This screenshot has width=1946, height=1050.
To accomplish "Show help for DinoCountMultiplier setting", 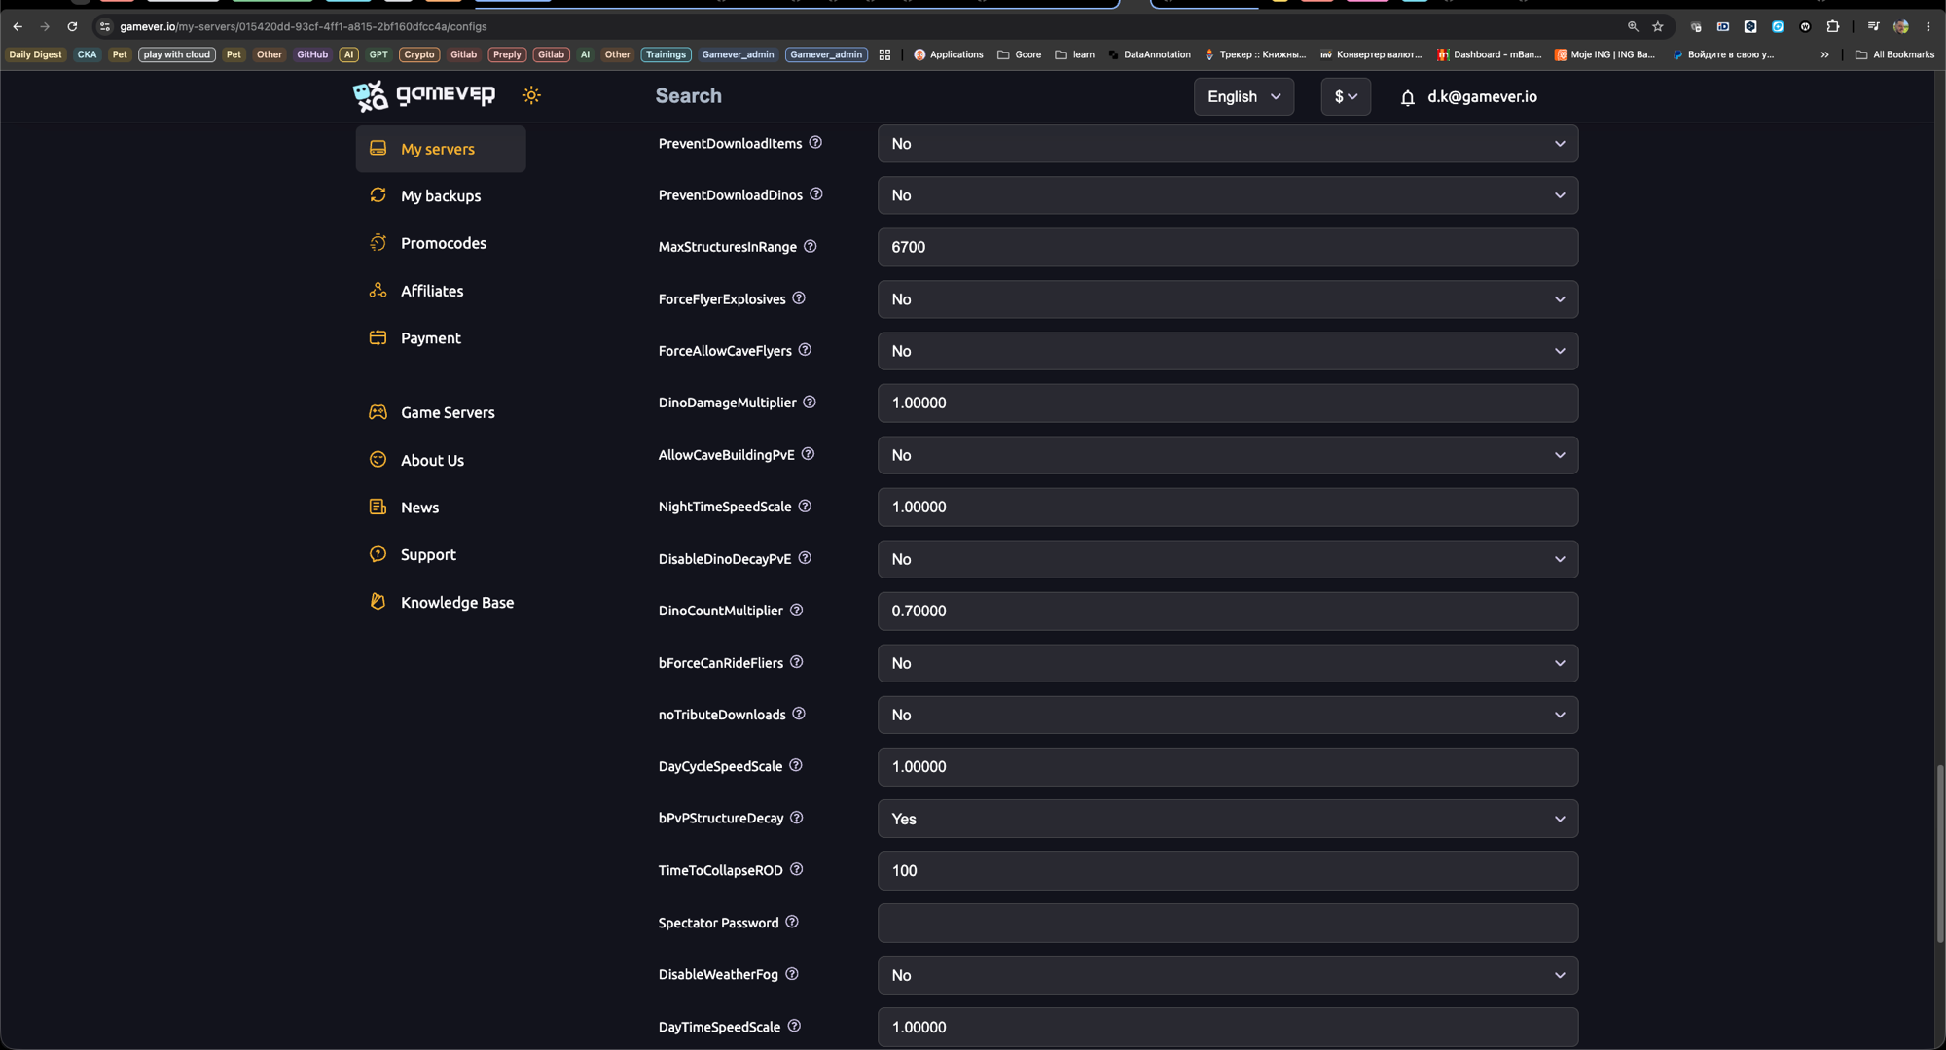I will pyautogui.click(x=796, y=611).
